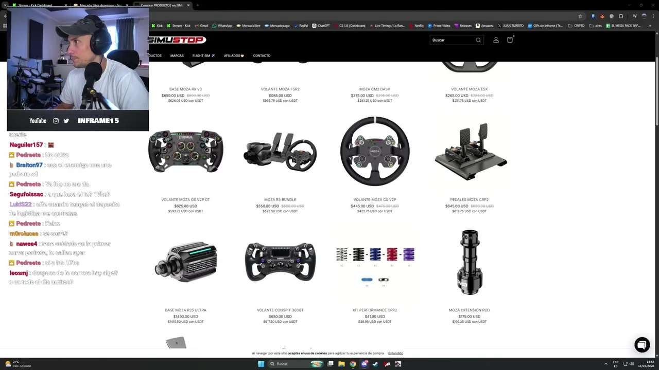Open Task View on the taskbar
Image resolution: width=659 pixels, height=370 pixels.
point(330,364)
